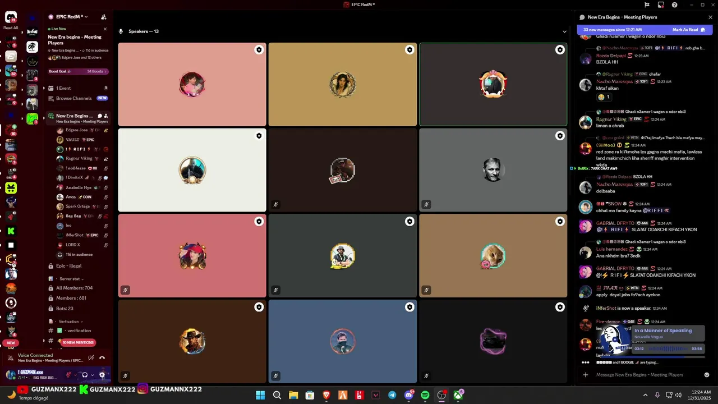
Task: Open the Xbox app from taskbar
Action: point(458,395)
